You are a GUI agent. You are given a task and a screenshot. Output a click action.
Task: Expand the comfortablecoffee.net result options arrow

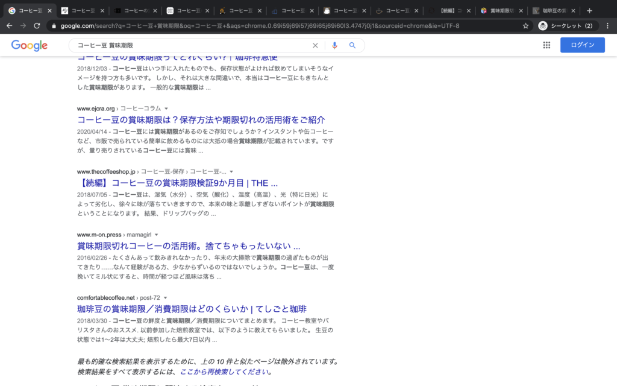(165, 298)
